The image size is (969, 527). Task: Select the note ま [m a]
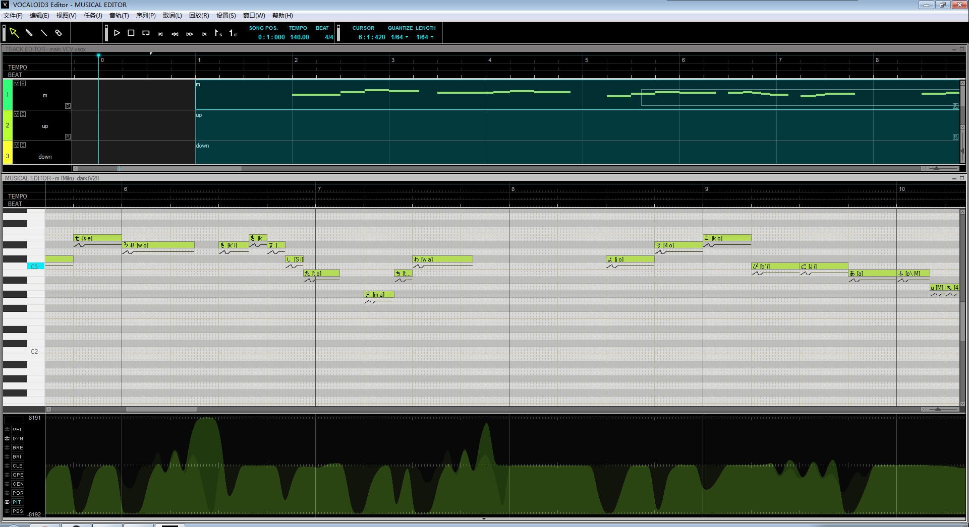pos(379,295)
